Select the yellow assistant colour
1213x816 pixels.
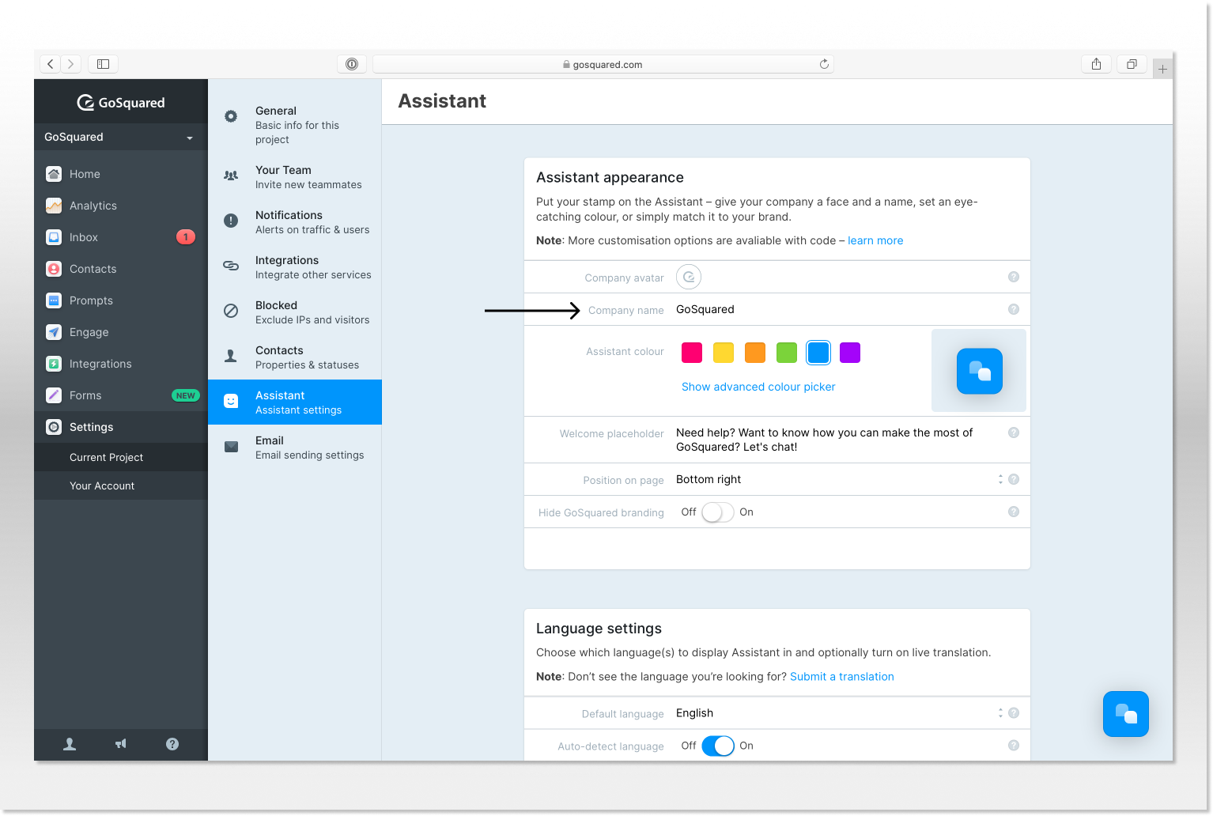pyautogui.click(x=724, y=353)
